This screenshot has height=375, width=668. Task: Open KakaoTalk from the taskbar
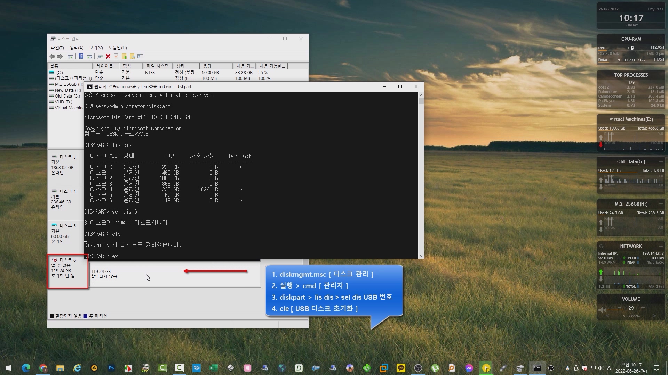[x=401, y=368]
